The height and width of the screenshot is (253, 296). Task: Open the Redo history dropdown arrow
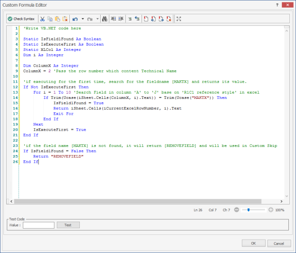click(x=97, y=19)
